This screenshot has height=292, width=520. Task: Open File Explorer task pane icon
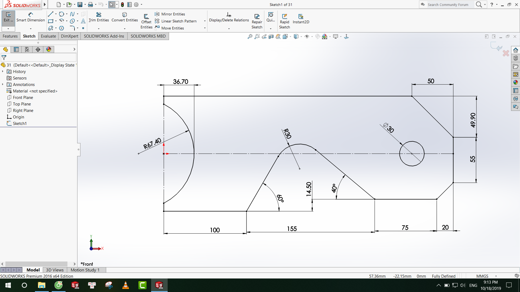pos(516,66)
